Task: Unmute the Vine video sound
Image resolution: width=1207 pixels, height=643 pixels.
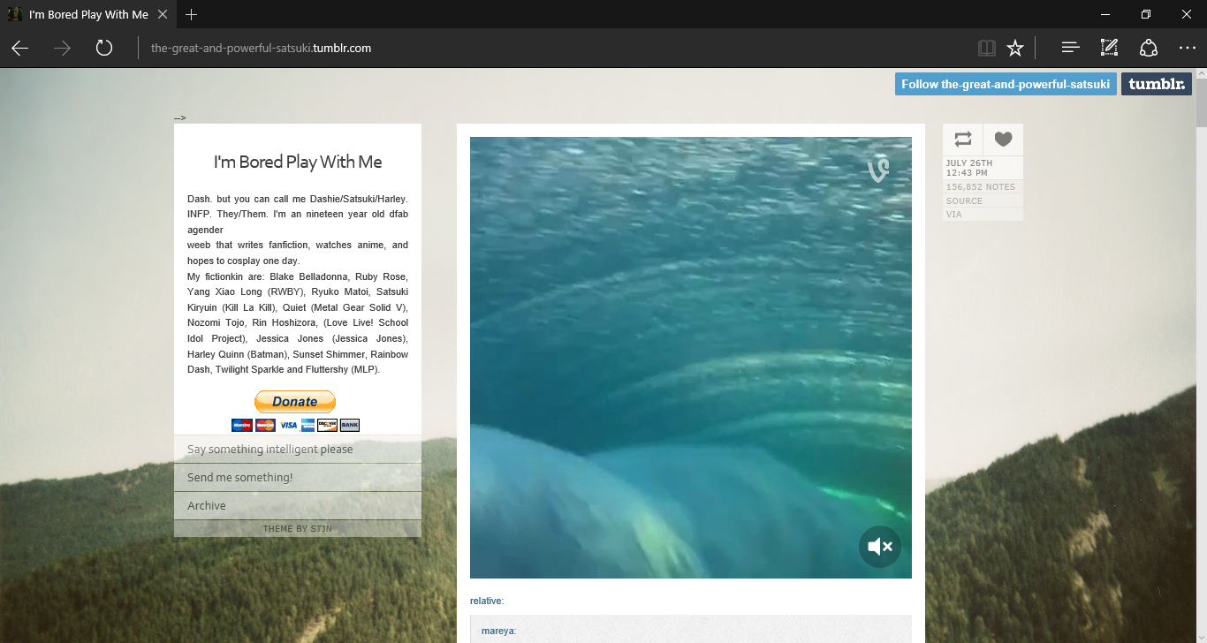Action: pyautogui.click(x=880, y=547)
